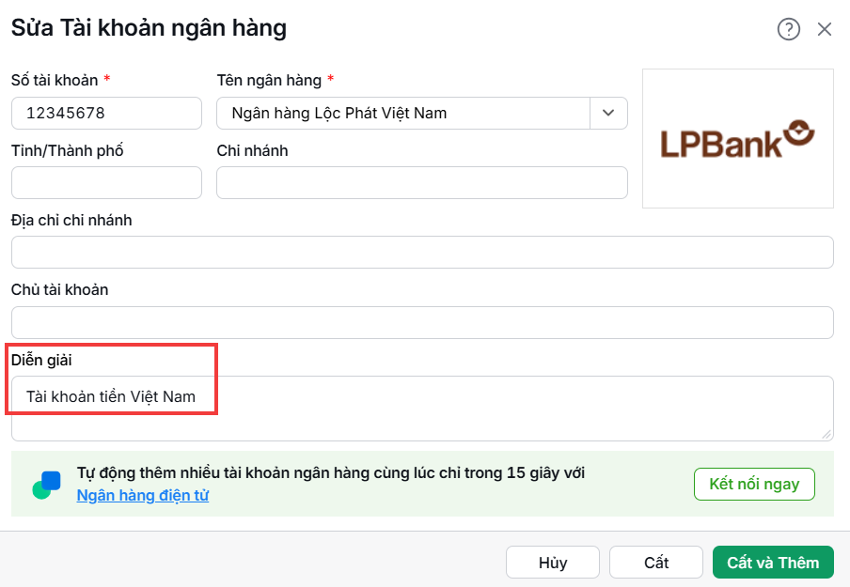Click the Chủ tài khoản input field
The height and width of the screenshot is (587, 850).
click(422, 323)
